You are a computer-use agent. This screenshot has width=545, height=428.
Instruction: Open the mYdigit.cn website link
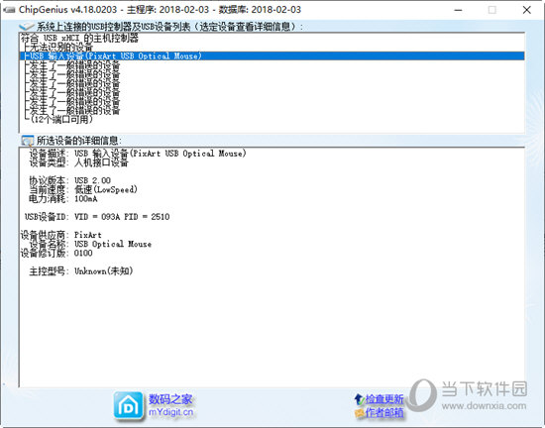coord(170,412)
